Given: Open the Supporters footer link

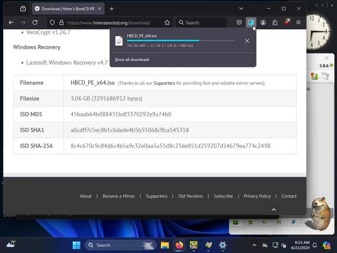Looking at the screenshot, I should click(x=156, y=196).
